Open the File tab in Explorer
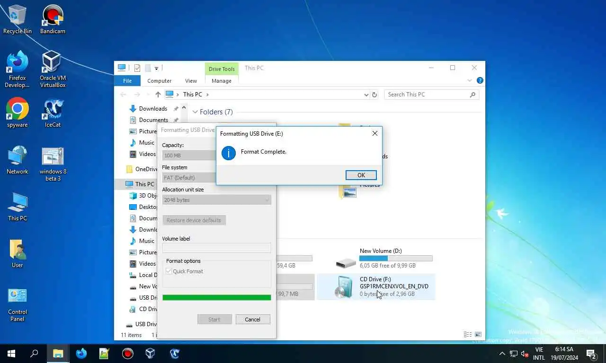 (x=127, y=81)
